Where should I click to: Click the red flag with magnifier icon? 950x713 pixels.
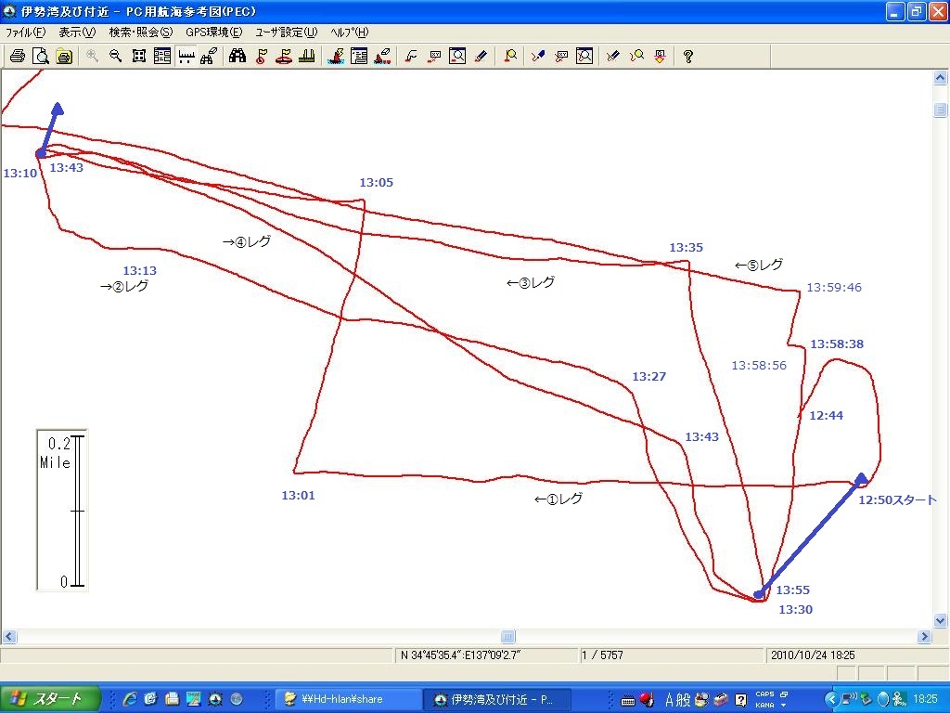(510, 57)
